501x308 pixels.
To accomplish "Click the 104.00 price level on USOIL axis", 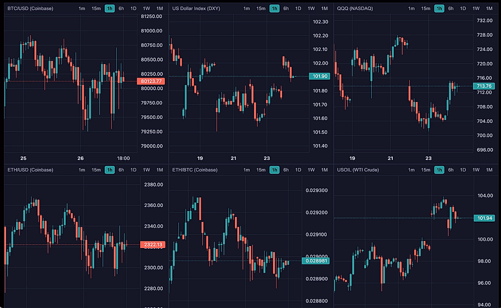I will [485, 195].
